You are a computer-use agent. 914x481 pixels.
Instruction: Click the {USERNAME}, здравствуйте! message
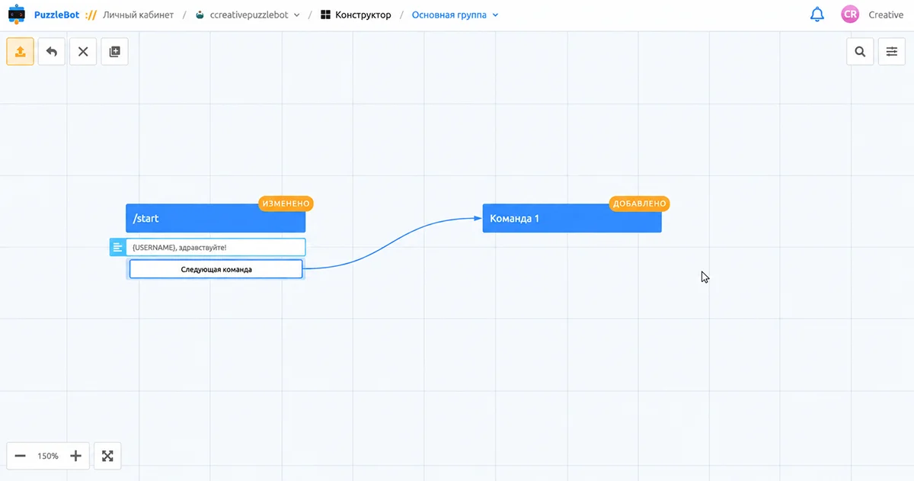click(x=216, y=247)
